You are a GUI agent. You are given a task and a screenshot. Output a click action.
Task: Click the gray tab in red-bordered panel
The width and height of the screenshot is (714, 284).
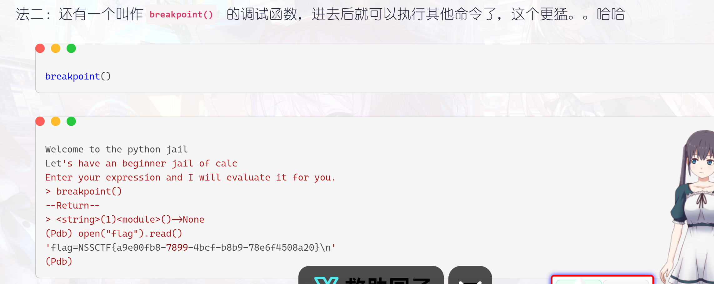point(626,282)
